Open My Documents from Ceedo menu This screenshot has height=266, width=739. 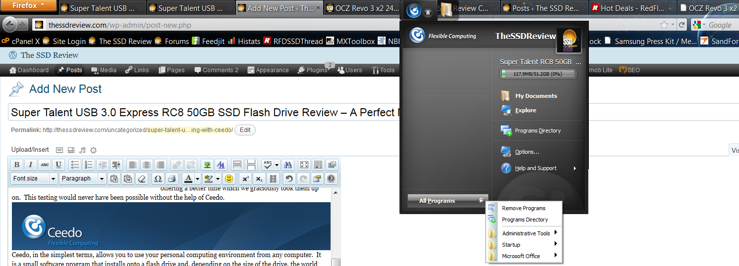(536, 96)
